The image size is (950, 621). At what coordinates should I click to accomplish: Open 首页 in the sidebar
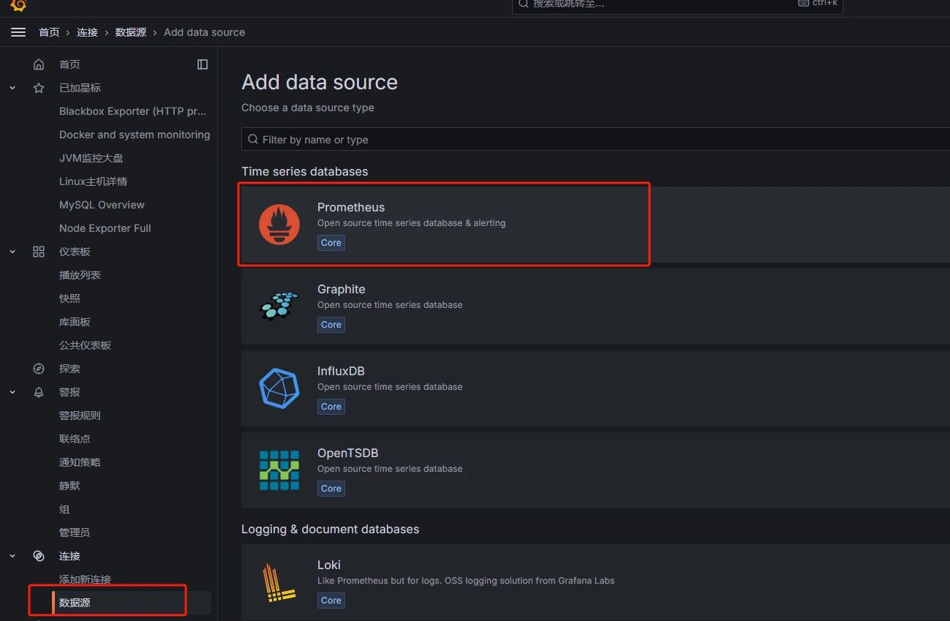[x=69, y=64]
